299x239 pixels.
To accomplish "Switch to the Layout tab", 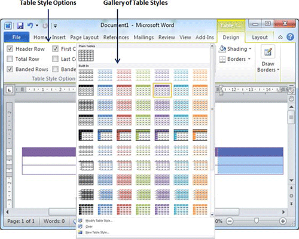I will coord(260,38).
